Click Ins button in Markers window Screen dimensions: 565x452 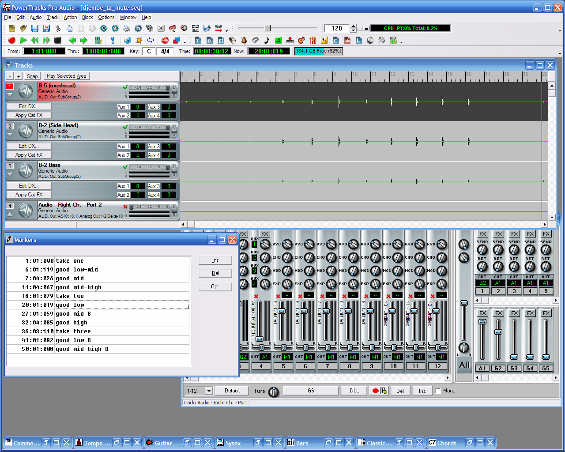pos(215,260)
